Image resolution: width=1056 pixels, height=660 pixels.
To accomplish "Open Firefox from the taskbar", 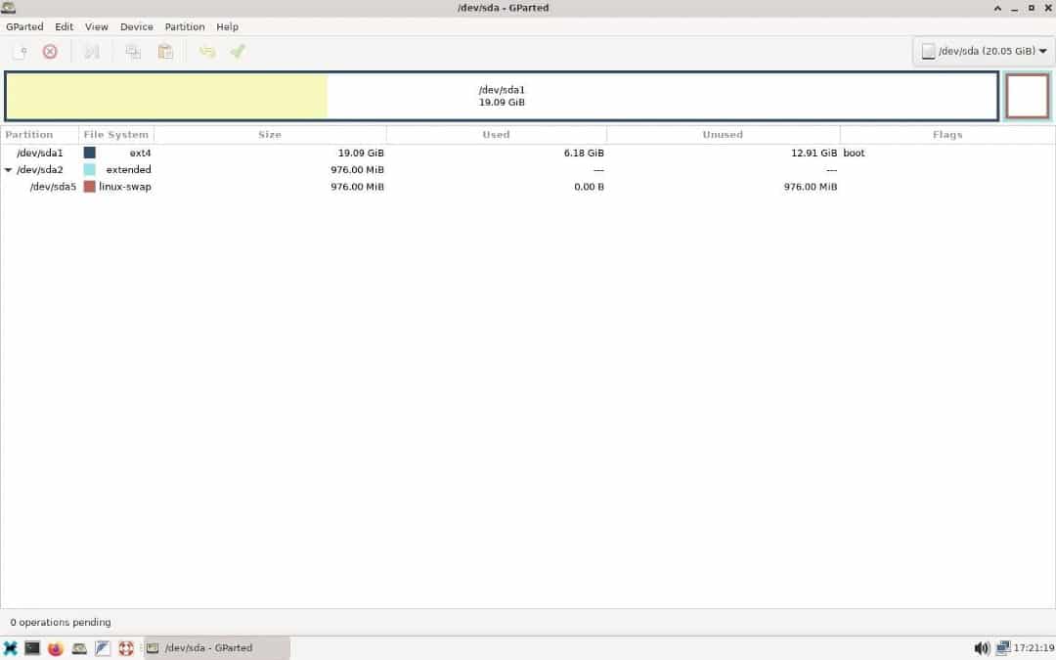I will pyautogui.click(x=56, y=647).
